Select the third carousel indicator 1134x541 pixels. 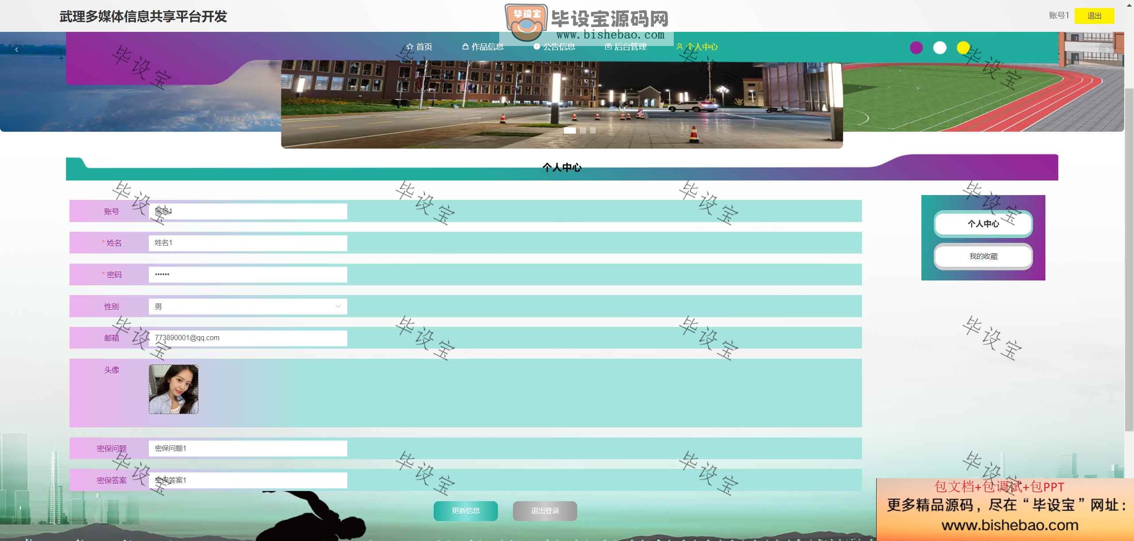pyautogui.click(x=593, y=130)
